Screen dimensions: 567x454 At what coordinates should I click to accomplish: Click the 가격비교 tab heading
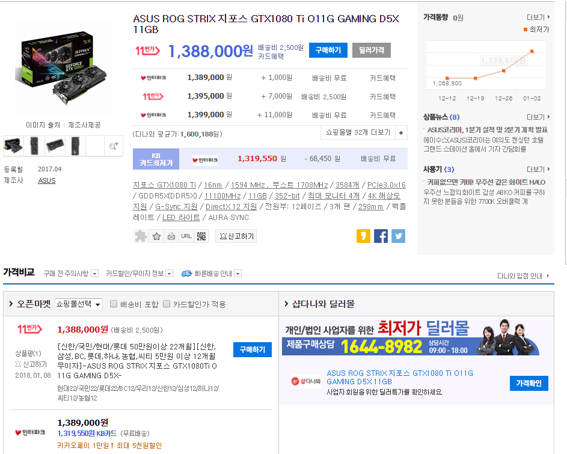pyautogui.click(x=19, y=272)
